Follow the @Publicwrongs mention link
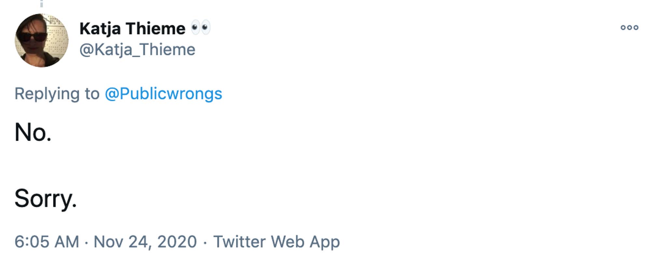Viewport: 651px width, 267px height. [x=163, y=94]
